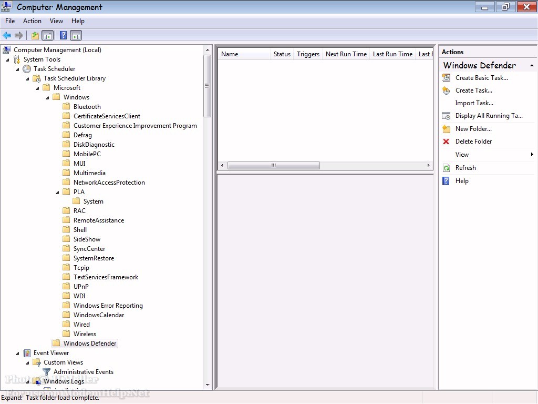Click the red Delete Folder icon
Viewport: 538px width, 404px height.
(446, 142)
